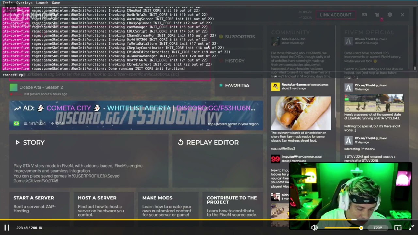Open the MAKE MODS card
The width and height of the screenshot is (418, 235).
tap(168, 205)
